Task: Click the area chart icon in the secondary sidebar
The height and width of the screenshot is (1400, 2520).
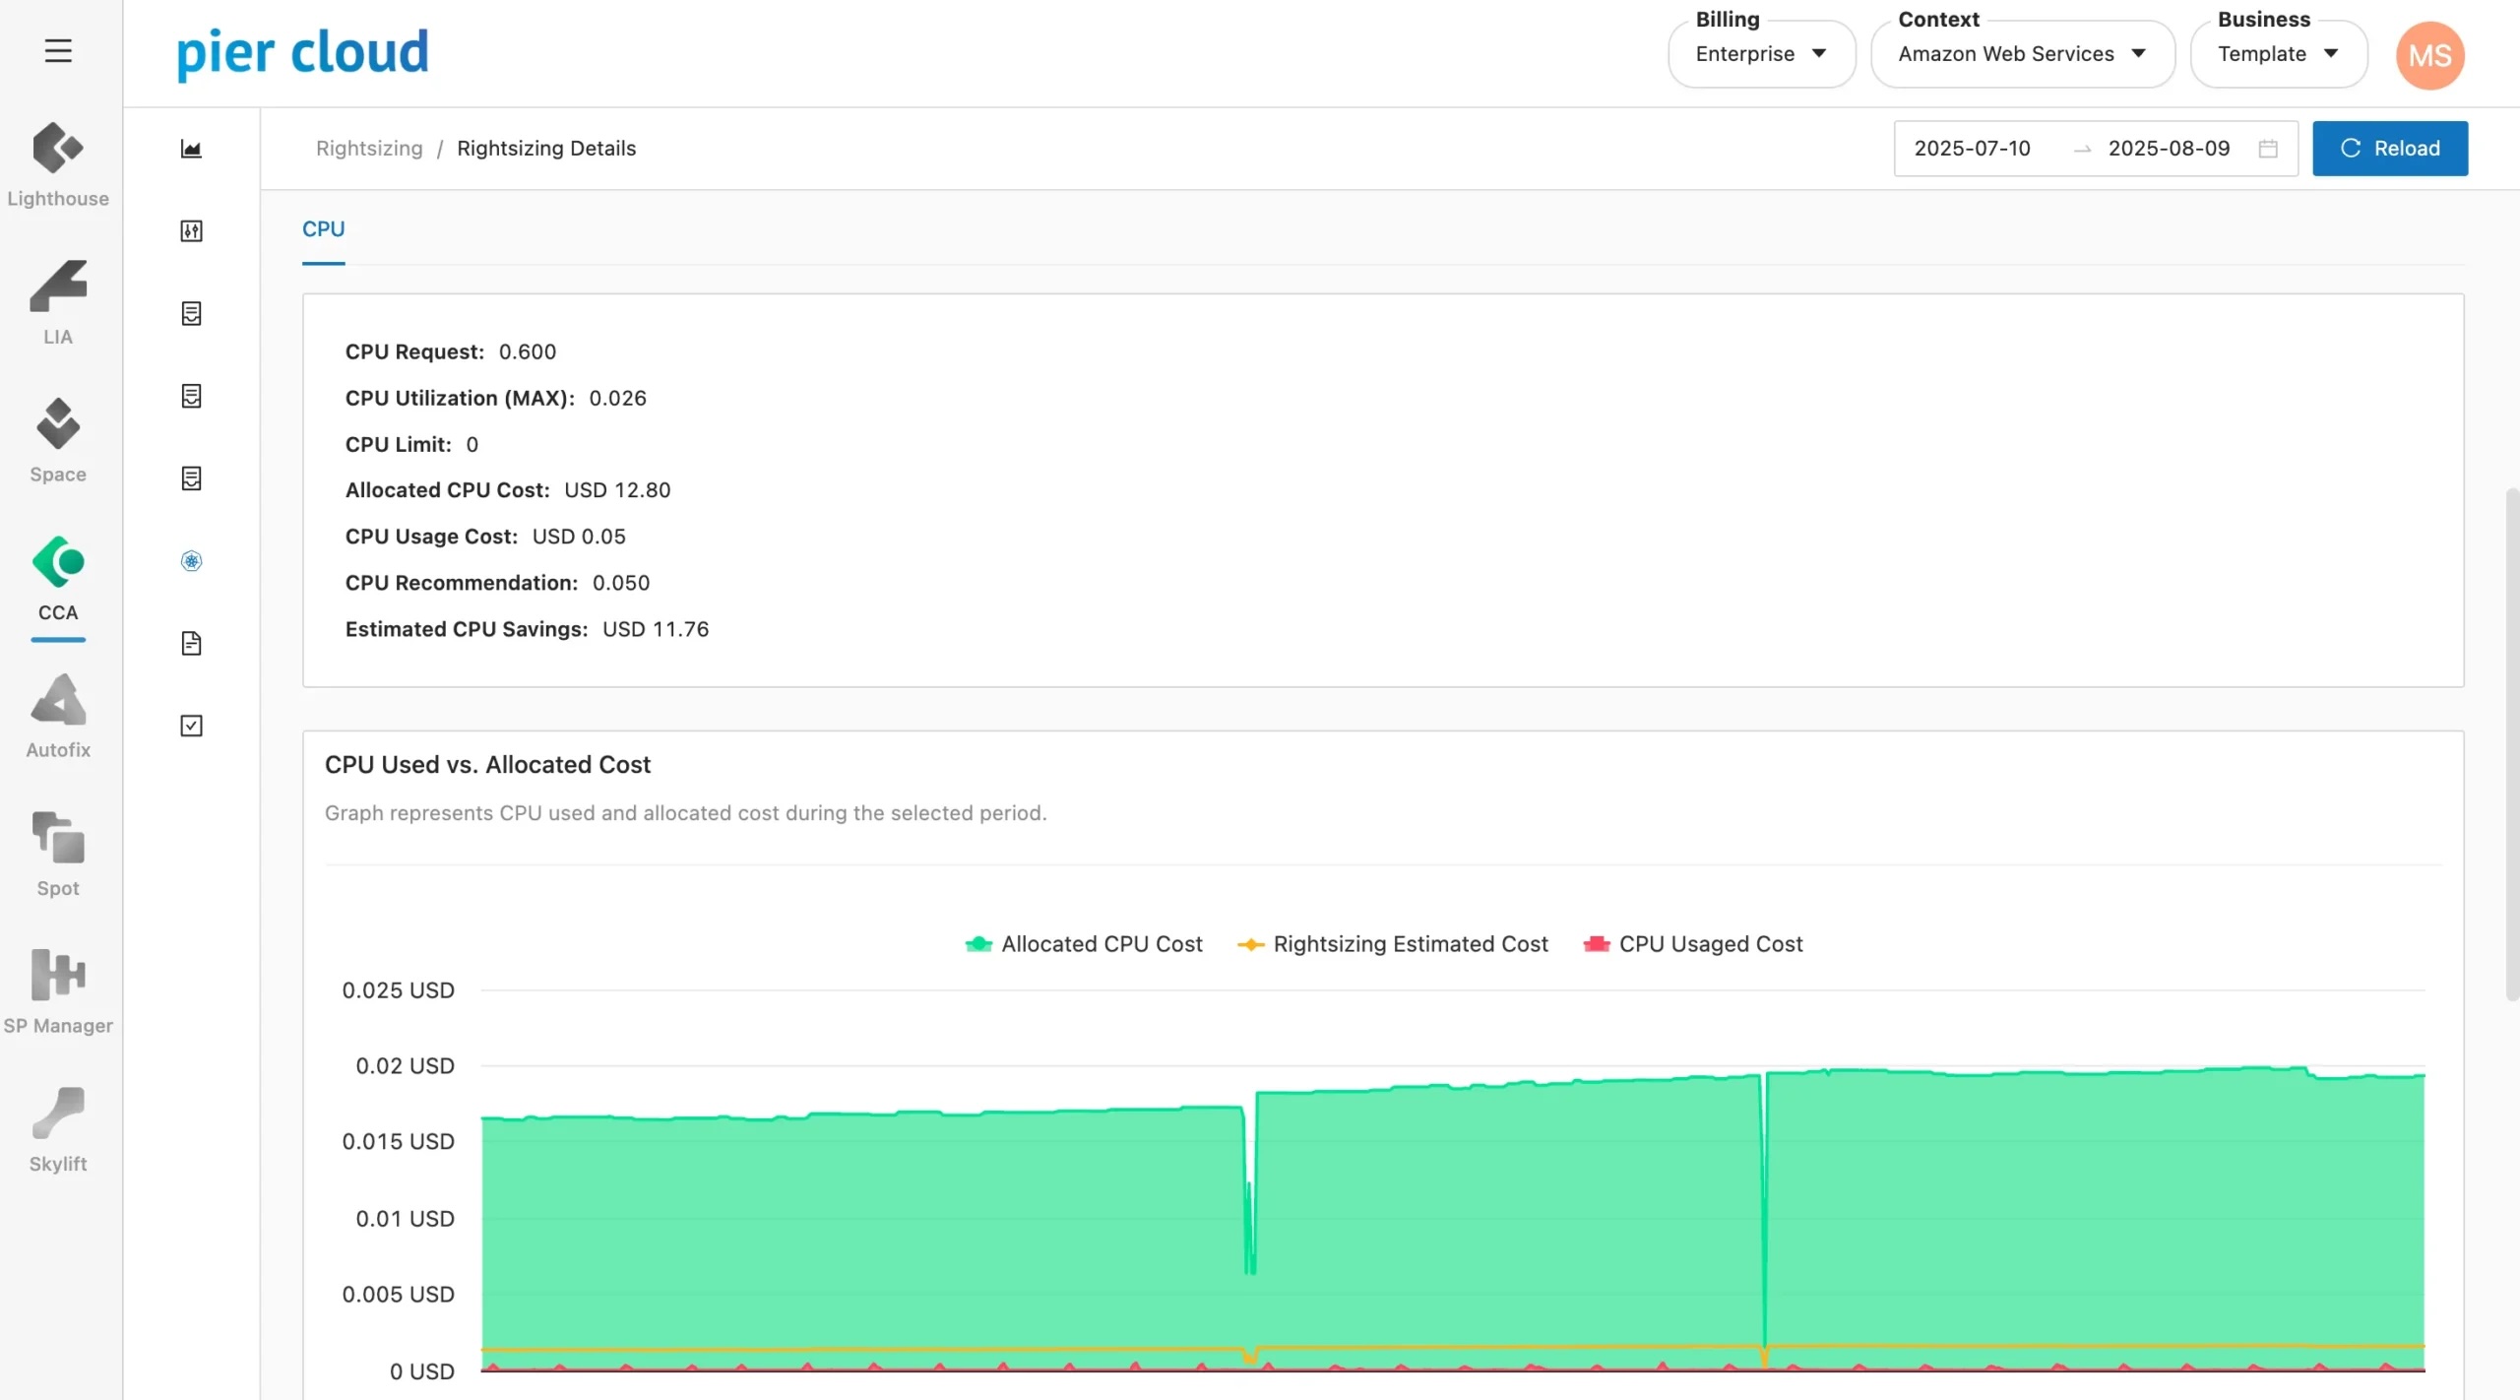Action: [191, 149]
